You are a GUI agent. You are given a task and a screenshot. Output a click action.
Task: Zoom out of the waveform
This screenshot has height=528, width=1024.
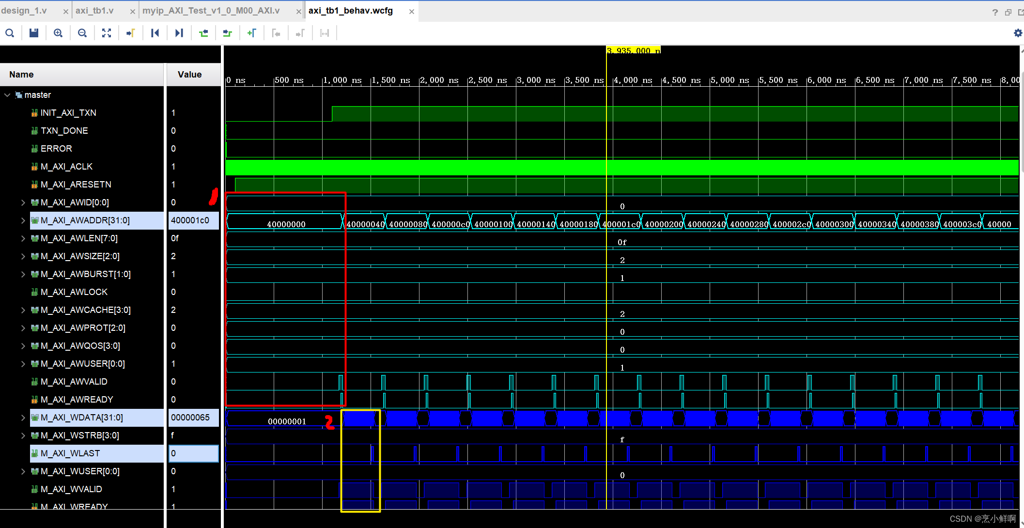tap(82, 33)
